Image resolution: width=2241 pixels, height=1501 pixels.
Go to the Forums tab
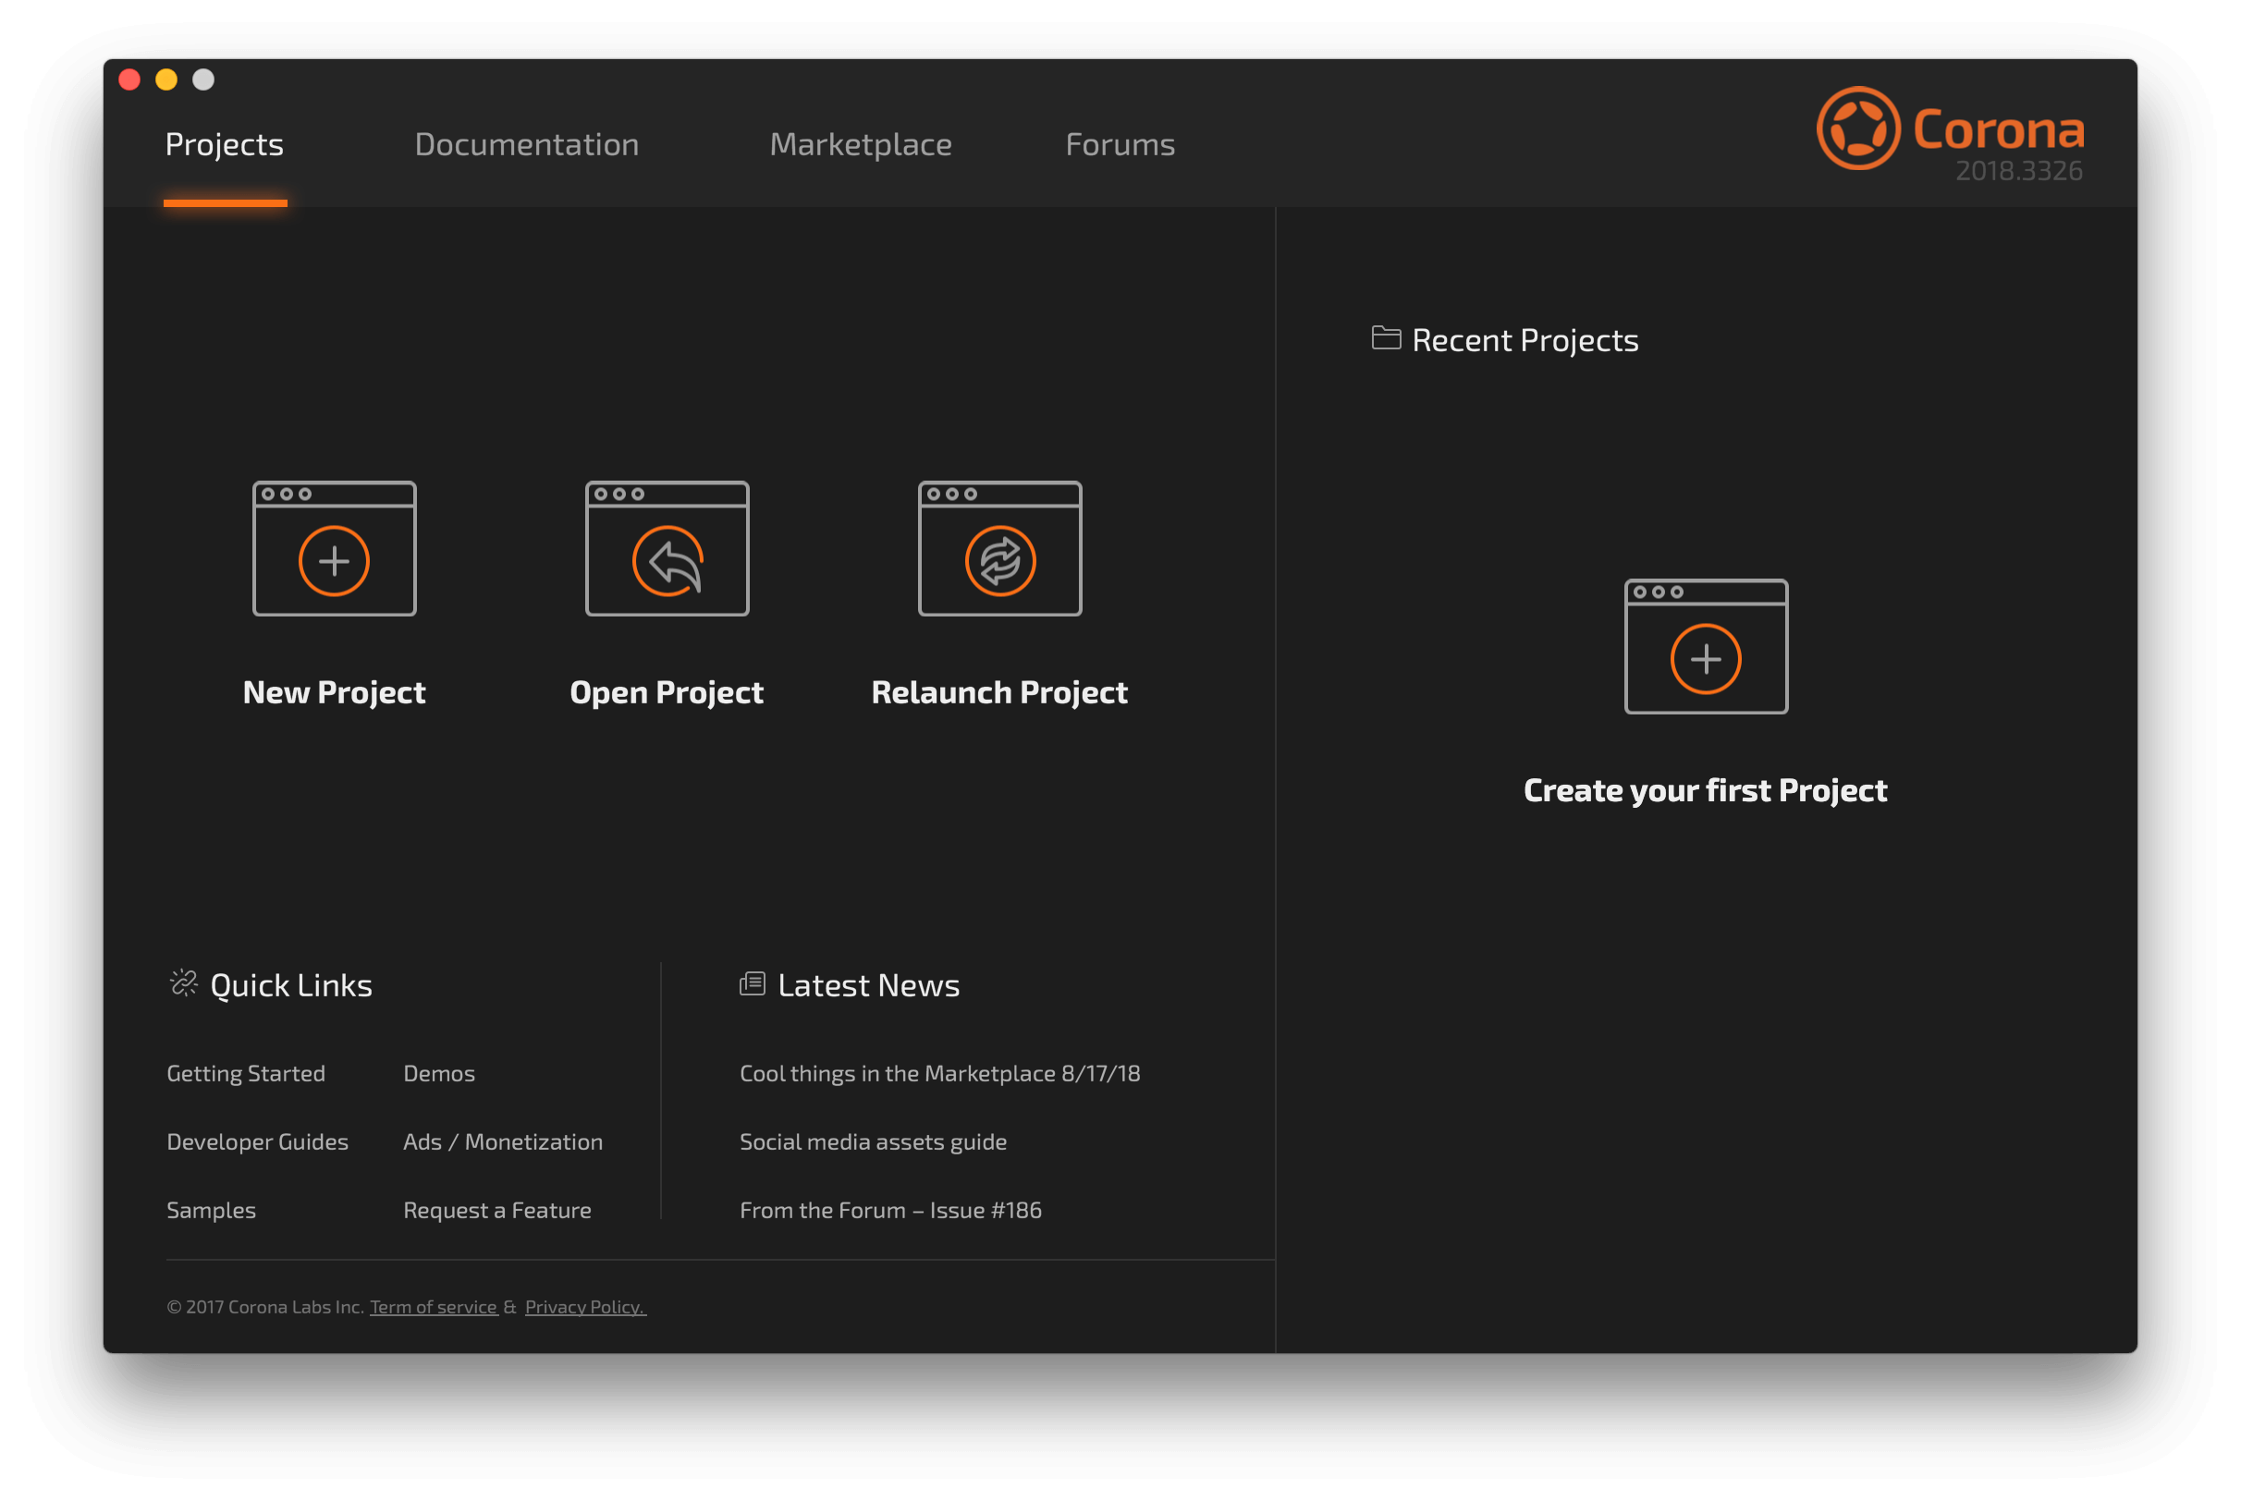1120,144
